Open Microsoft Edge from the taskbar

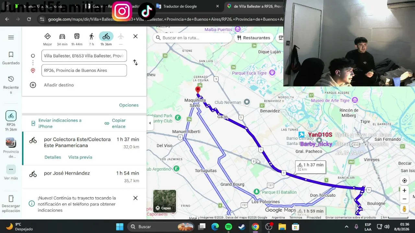pyautogui.click(x=215, y=227)
